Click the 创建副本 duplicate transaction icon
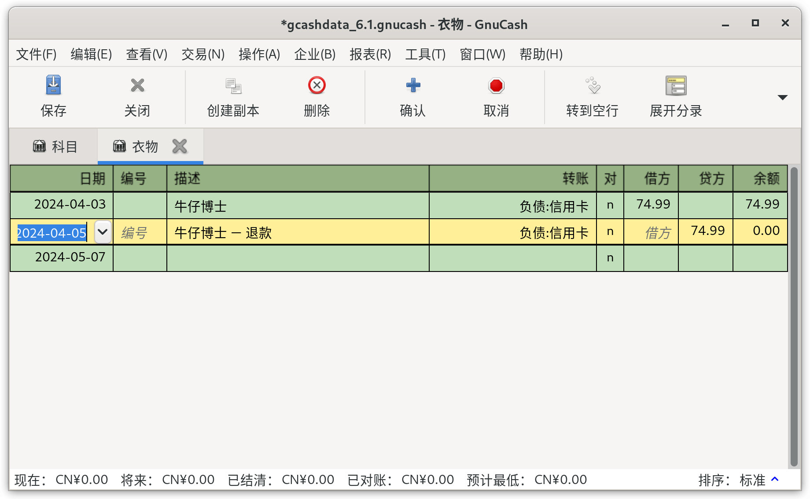The width and height of the screenshot is (810, 499). [233, 86]
